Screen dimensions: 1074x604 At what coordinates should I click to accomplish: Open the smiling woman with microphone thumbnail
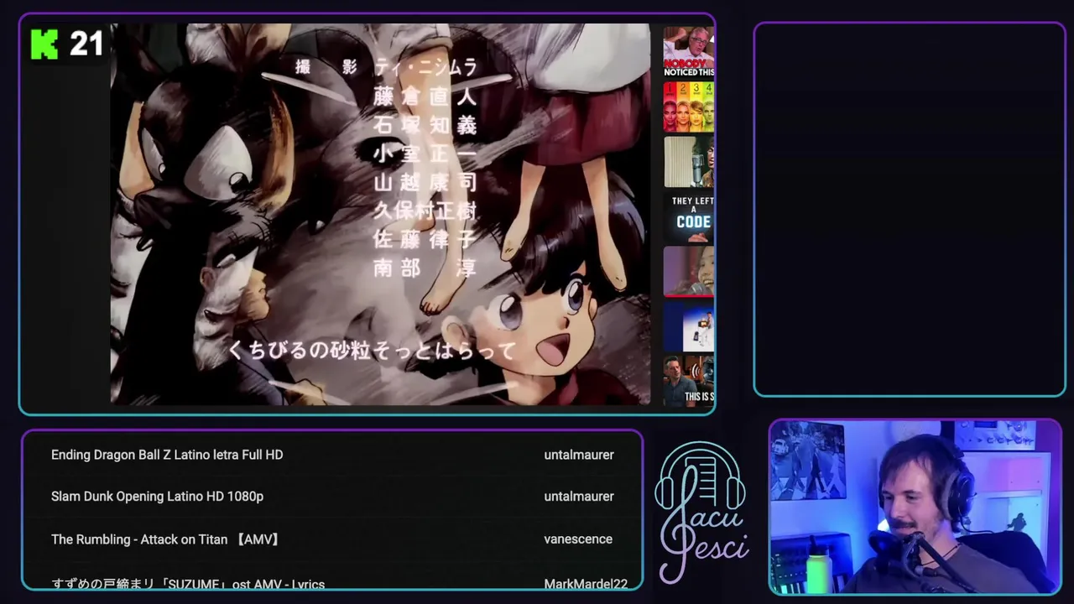(x=689, y=271)
